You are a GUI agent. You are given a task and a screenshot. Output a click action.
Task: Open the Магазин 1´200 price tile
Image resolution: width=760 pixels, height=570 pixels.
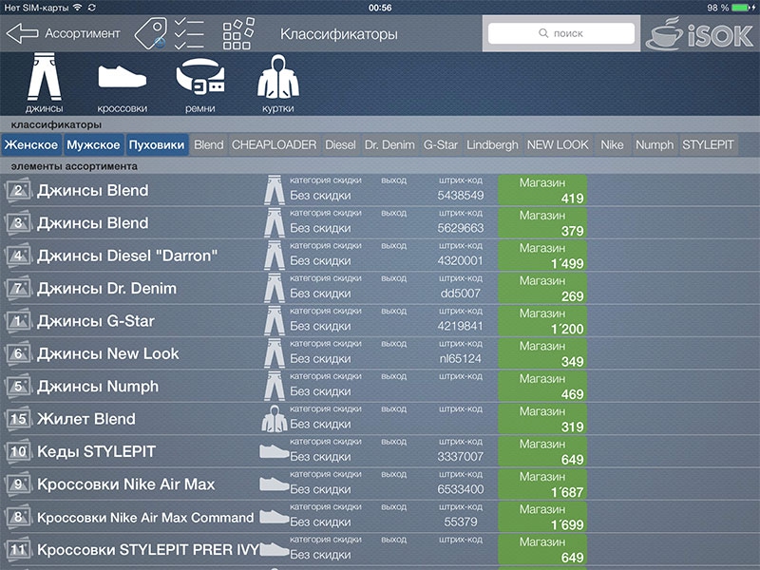pos(542,321)
